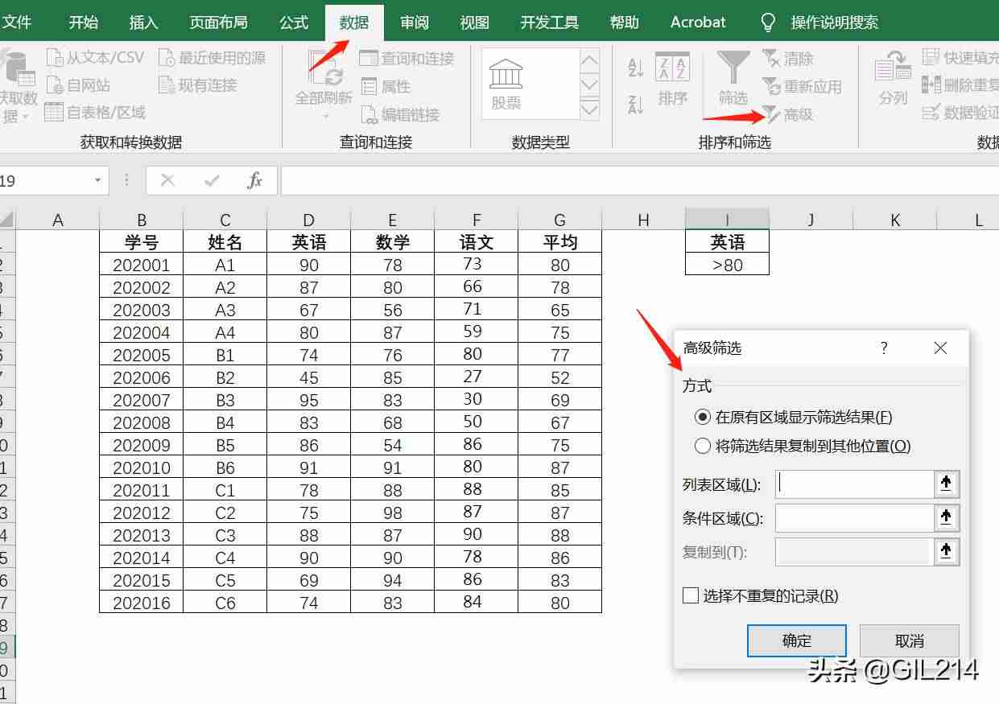Open the Refresh All (全部刷新) dropdown arrow
Screen dimensions: 999x704
[x=326, y=115]
